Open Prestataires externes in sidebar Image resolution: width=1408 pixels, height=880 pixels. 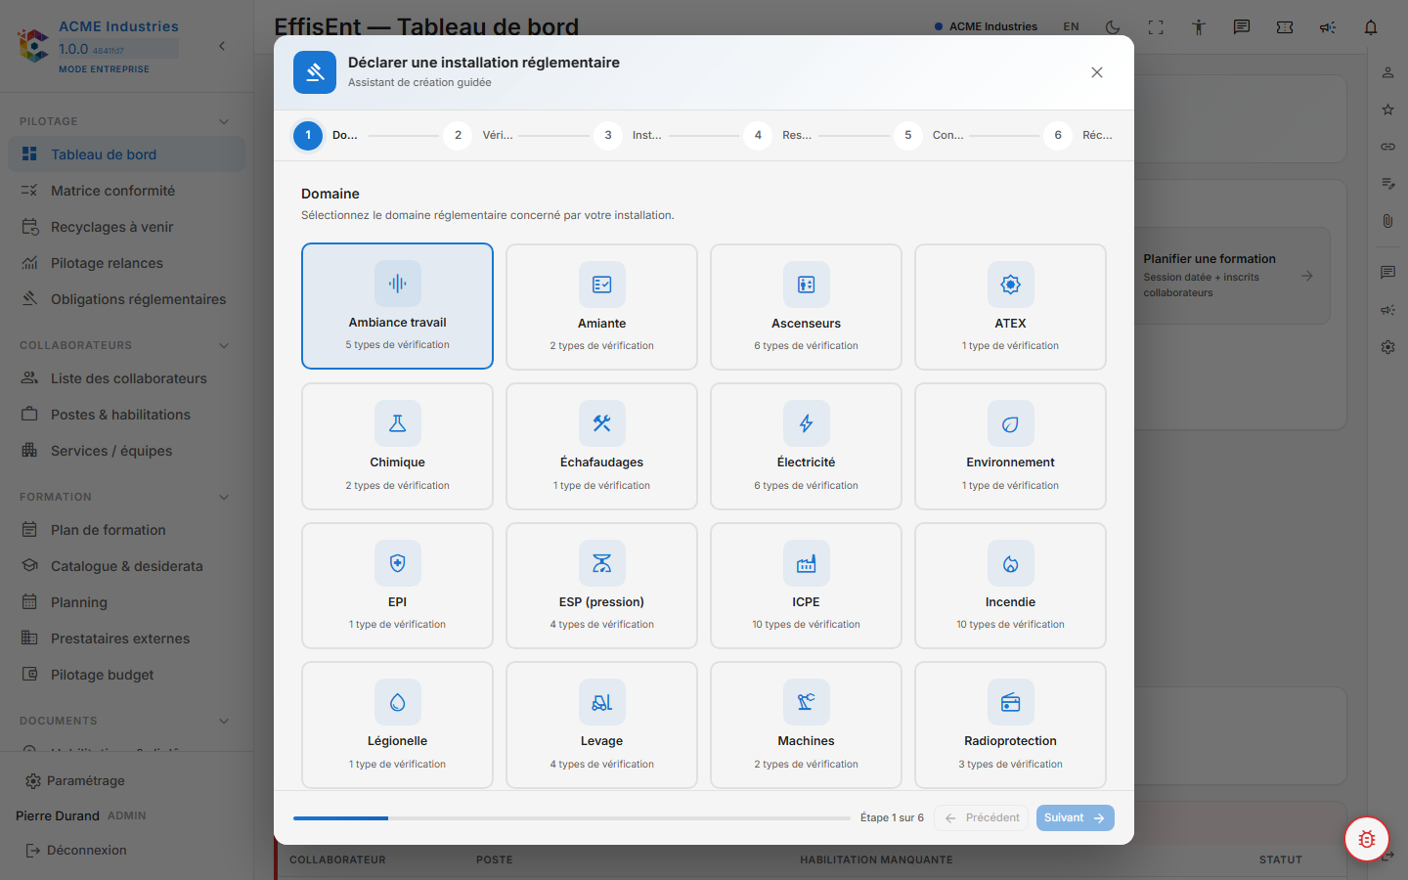pyautogui.click(x=126, y=638)
